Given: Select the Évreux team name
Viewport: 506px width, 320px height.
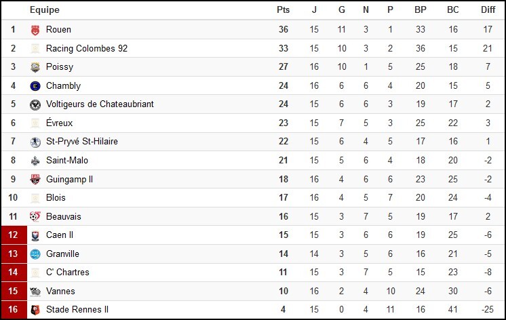Looking at the screenshot, I should [59, 123].
